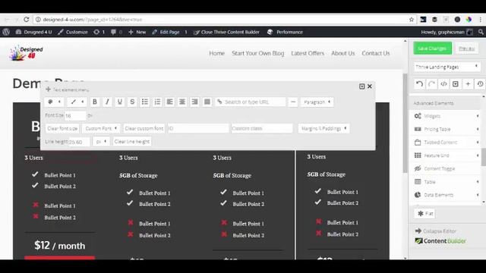The image size is (486, 273).
Task: Open the HTML code view icon
Action: pos(443,84)
